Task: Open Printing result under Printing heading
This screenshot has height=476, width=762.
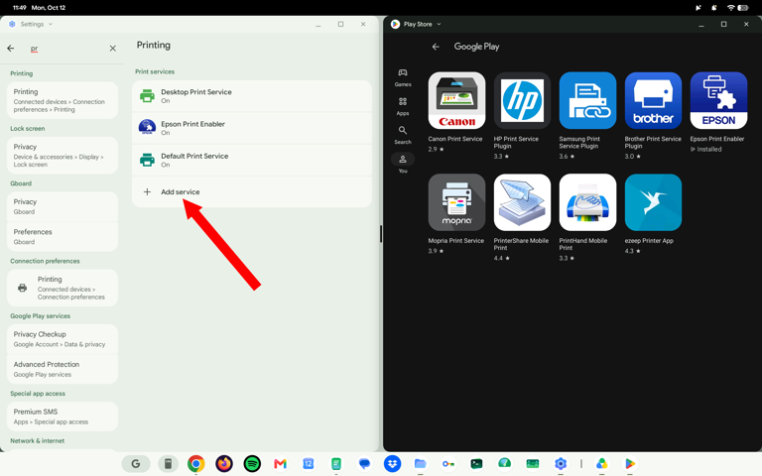Action: pos(63,100)
